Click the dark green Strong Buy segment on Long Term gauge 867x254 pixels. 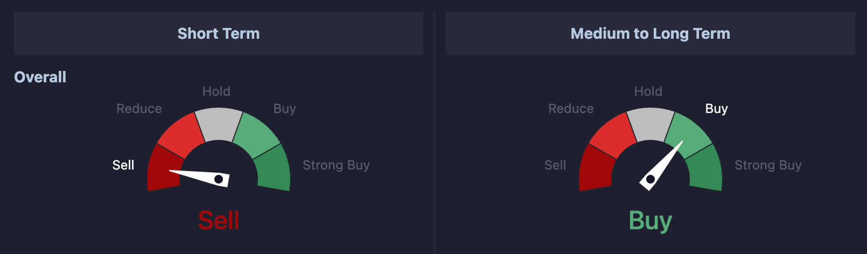pyautogui.click(x=705, y=168)
